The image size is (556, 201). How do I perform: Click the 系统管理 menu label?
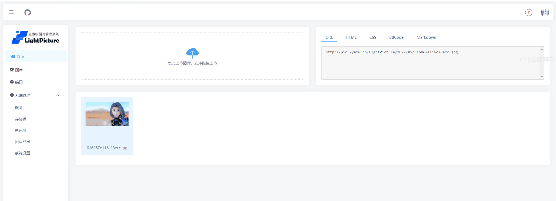tap(23, 95)
